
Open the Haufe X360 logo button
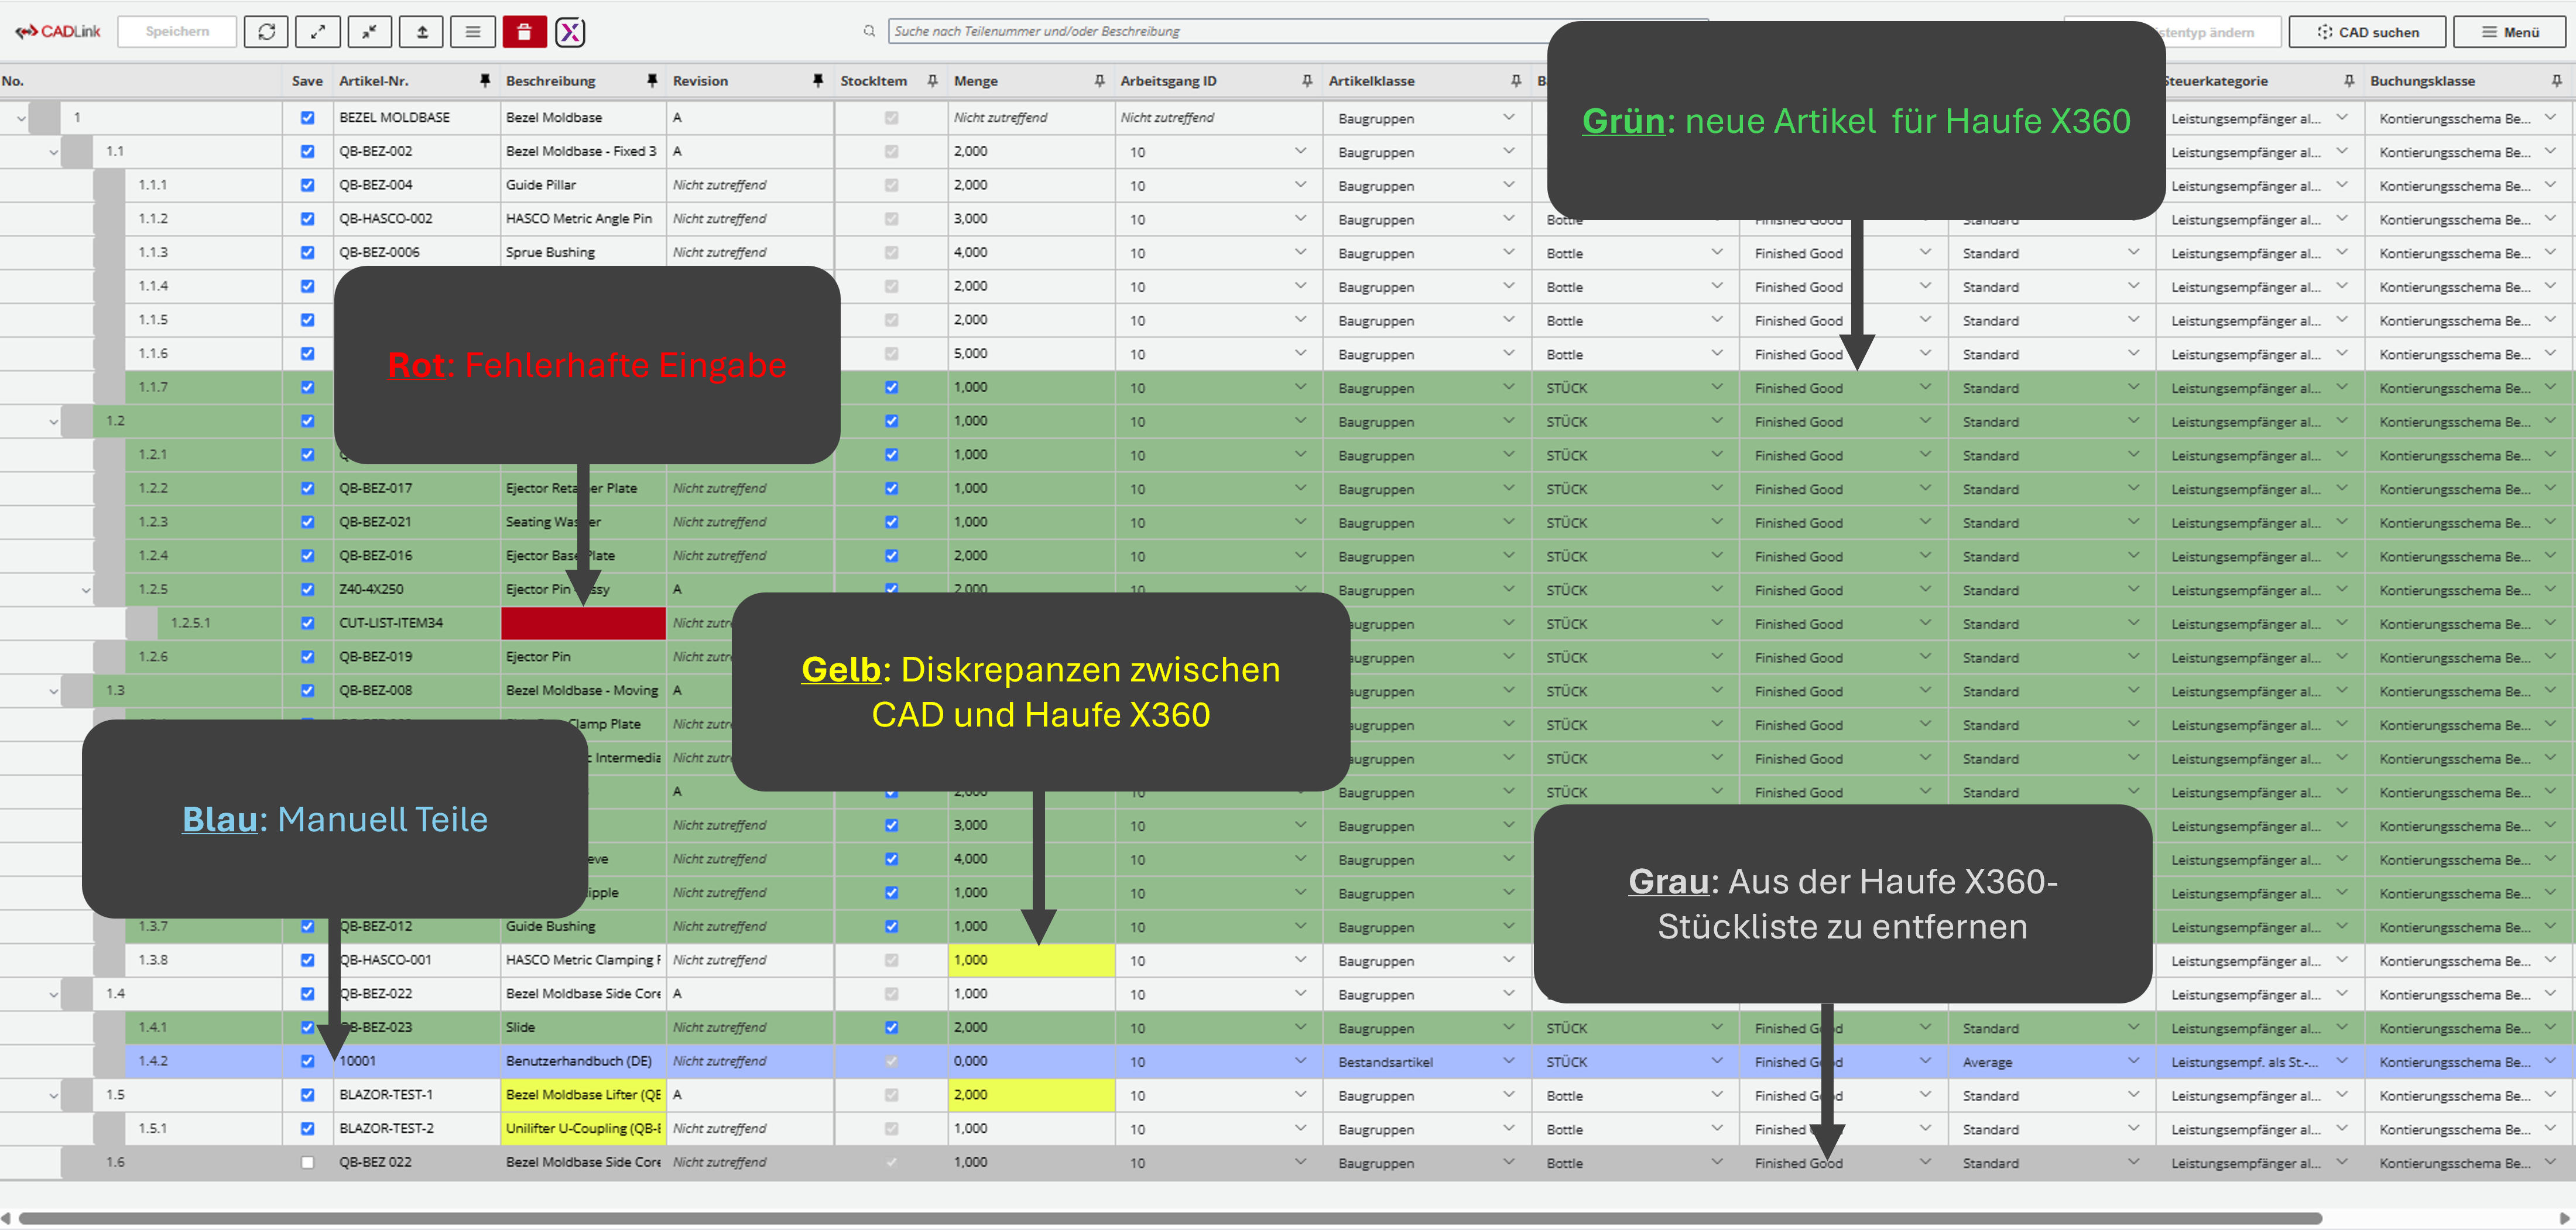570,32
